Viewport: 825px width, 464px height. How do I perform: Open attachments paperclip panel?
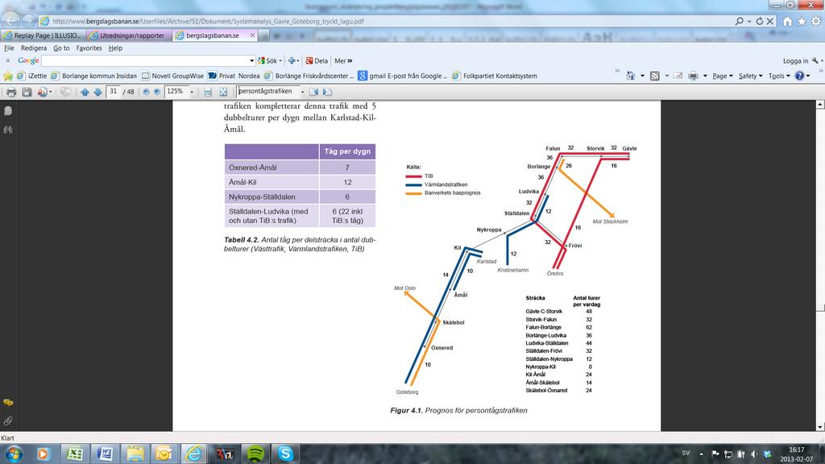pyautogui.click(x=8, y=420)
